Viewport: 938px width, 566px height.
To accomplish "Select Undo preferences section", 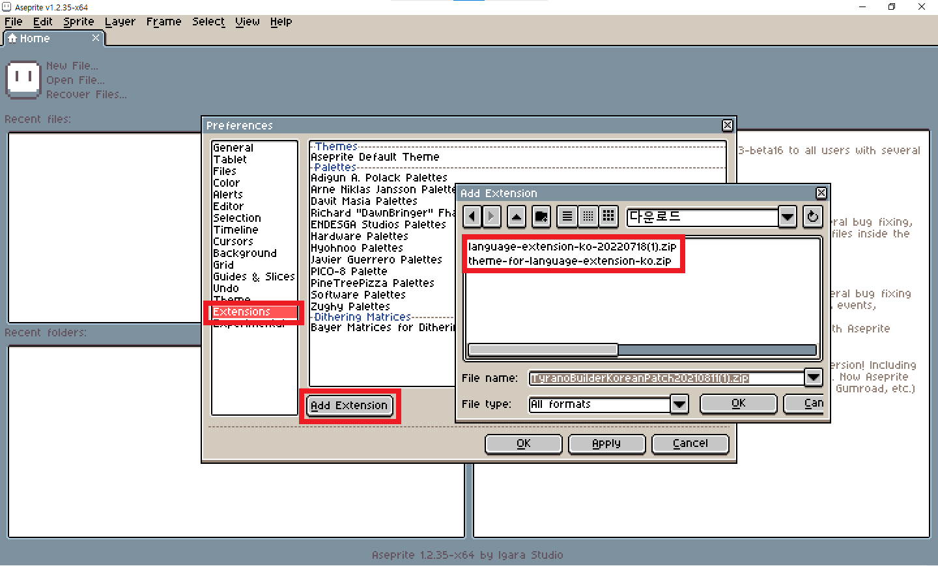I will 255,288.
